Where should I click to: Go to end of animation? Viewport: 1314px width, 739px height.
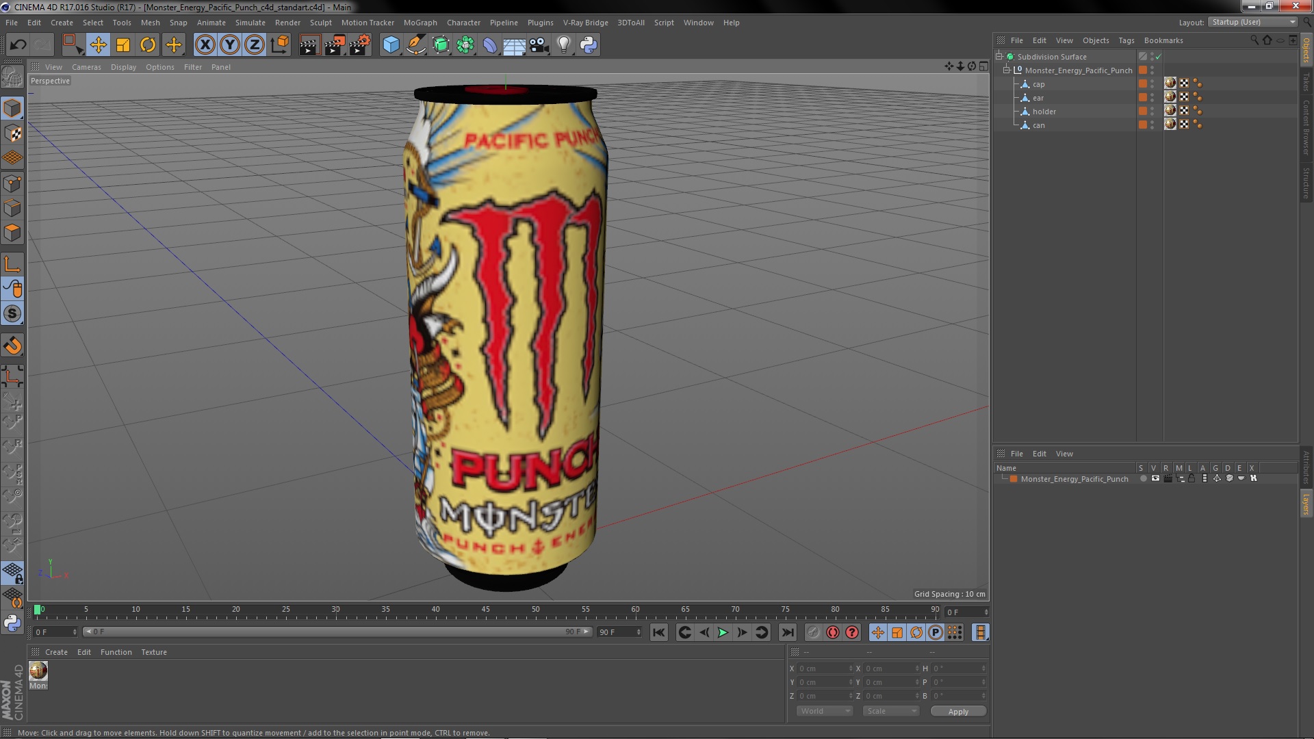coord(788,633)
